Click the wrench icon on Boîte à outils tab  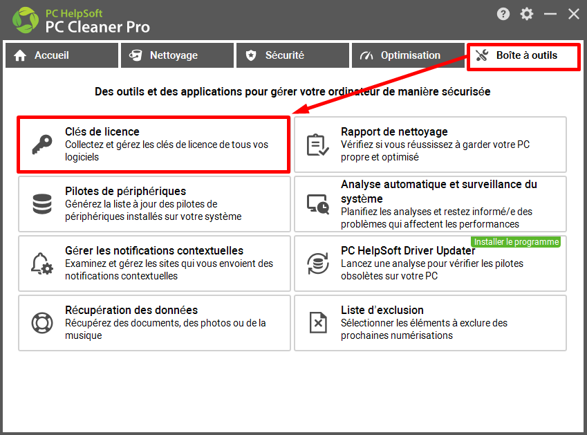pyautogui.click(x=482, y=55)
